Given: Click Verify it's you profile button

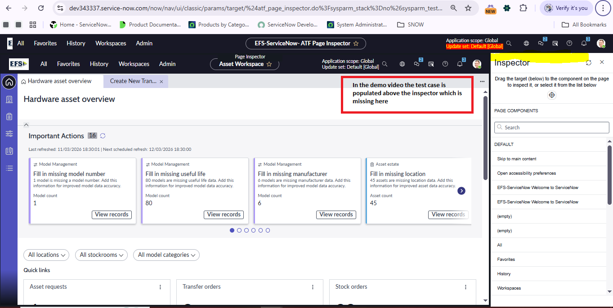Looking at the screenshot, I should pyautogui.click(x=566, y=8).
